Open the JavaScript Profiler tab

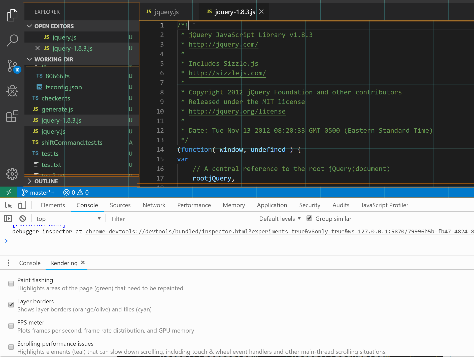385,205
